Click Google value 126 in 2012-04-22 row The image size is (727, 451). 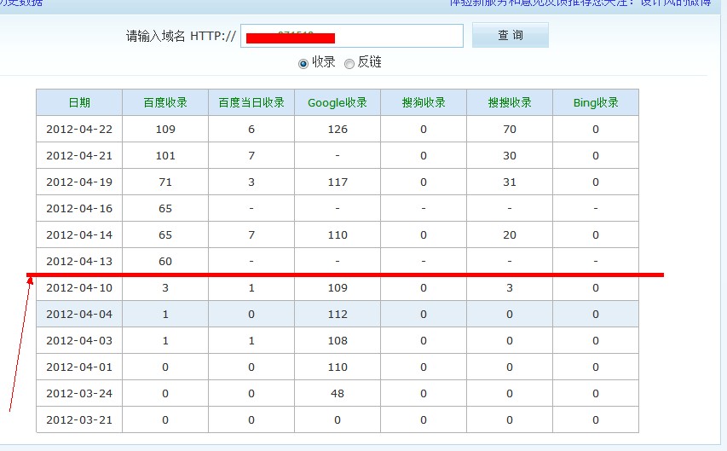point(338,129)
